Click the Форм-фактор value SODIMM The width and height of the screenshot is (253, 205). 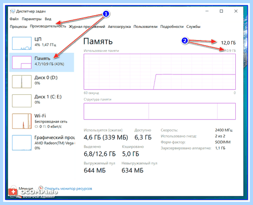pyautogui.click(x=223, y=142)
